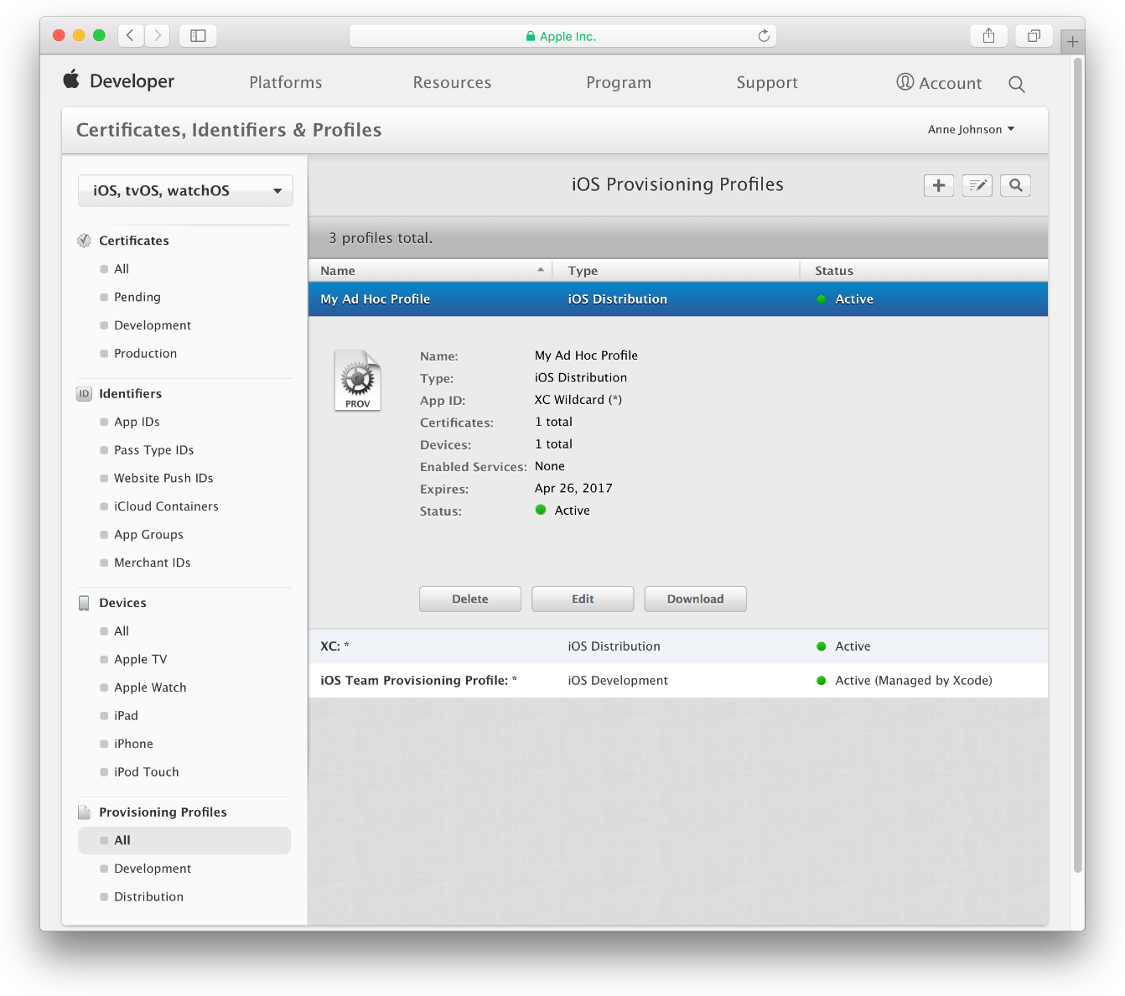The height and width of the screenshot is (996, 1125).
Task: Click the Safari back arrow
Action: point(130,35)
